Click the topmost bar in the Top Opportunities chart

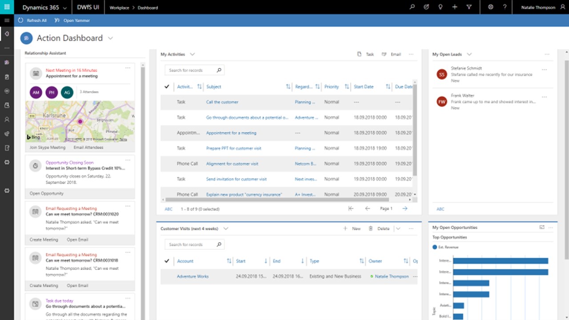[x=501, y=261]
